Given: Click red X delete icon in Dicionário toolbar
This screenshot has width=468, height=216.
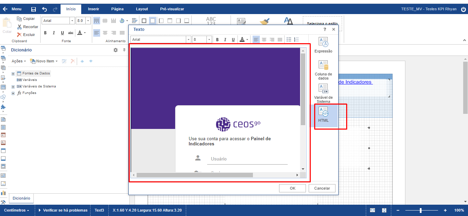Looking at the screenshot, I should click(73, 61).
